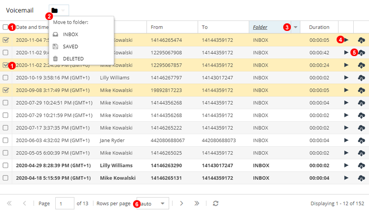
Task: Sort by the To column header
Action: 205,27
